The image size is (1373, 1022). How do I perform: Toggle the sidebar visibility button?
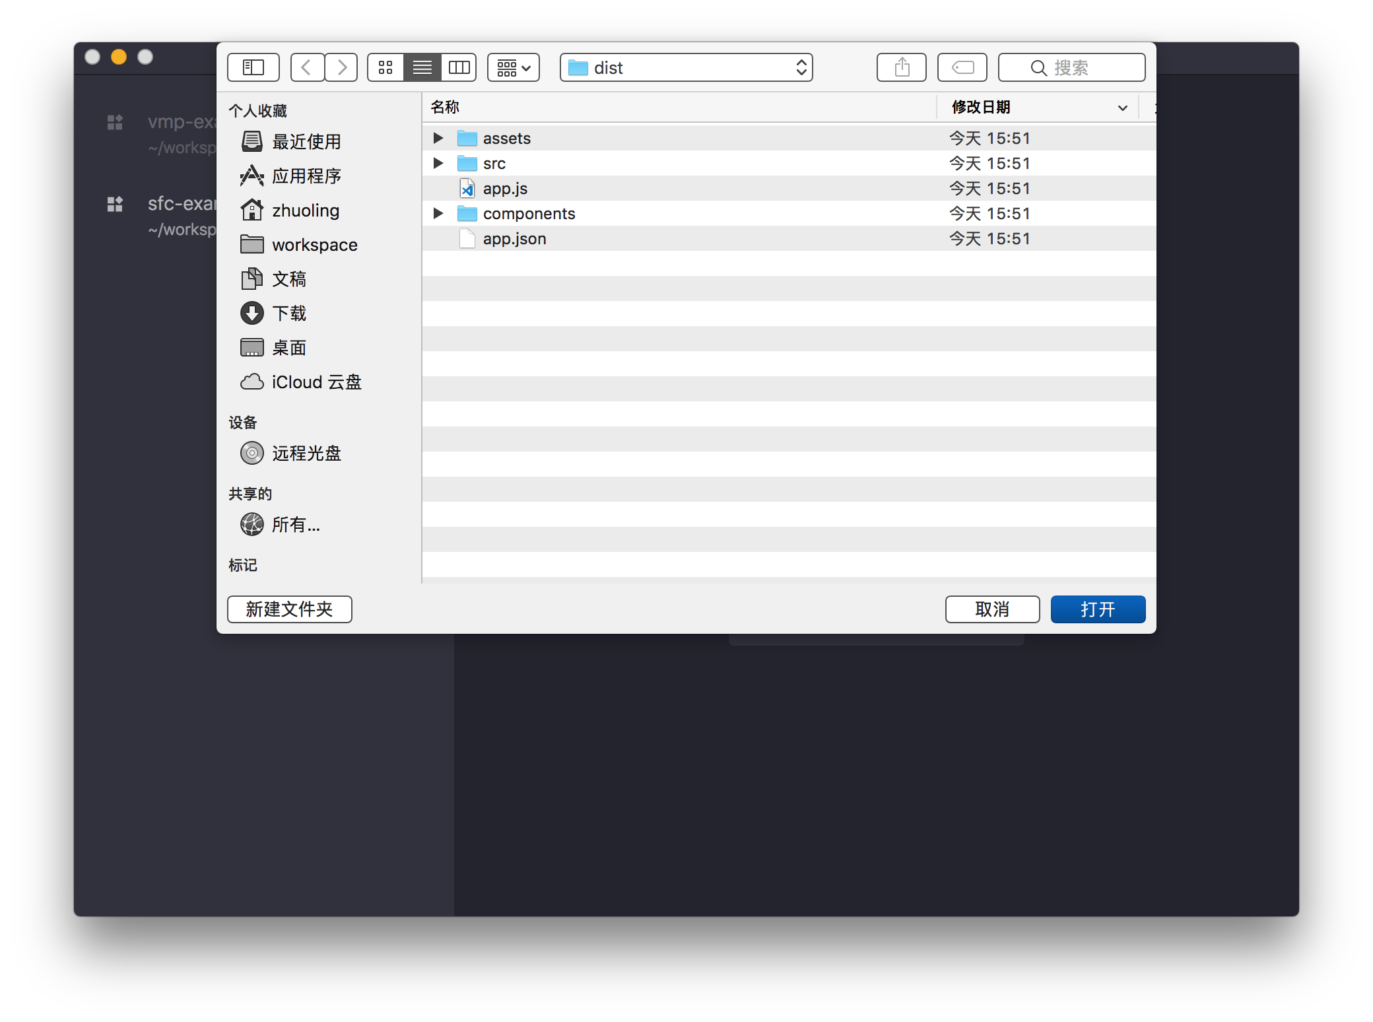coord(253,67)
